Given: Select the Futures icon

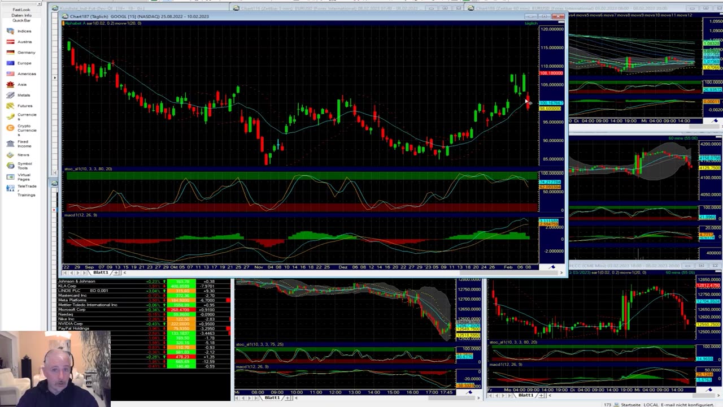Looking at the screenshot, I should click(x=10, y=106).
